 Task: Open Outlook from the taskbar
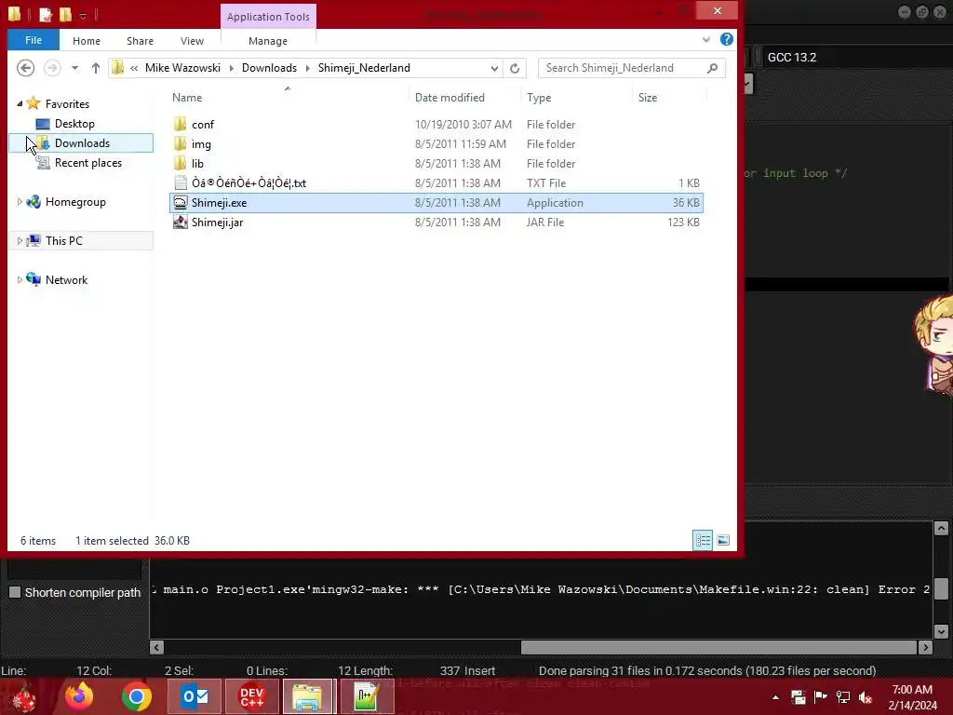(x=195, y=696)
